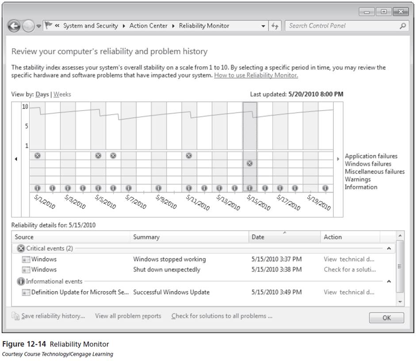Sort by the Source column header

click(71, 237)
